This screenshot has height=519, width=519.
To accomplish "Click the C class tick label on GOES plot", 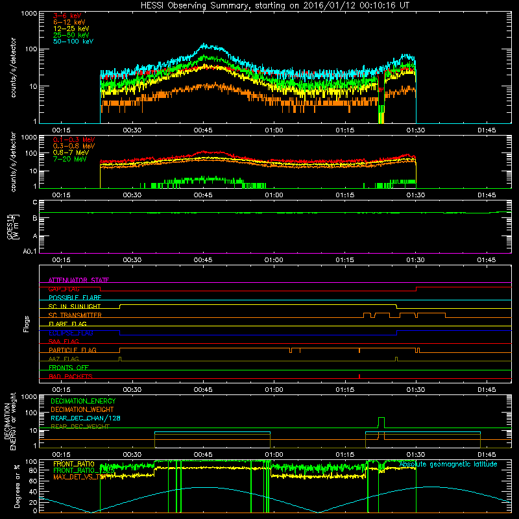I will pos(35,202).
